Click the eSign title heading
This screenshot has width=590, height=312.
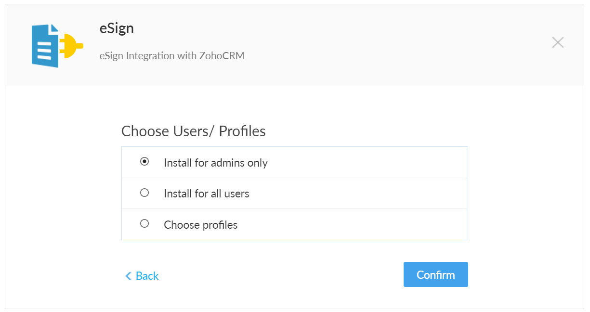tap(117, 28)
